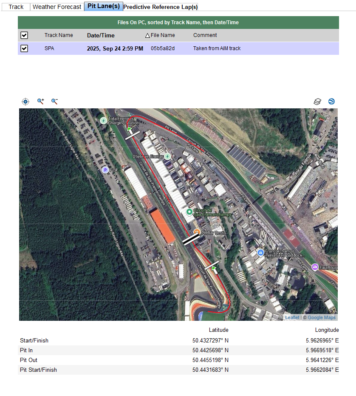Click the Pit Bar Resto map marker
The height and width of the screenshot is (396, 356).
197,232
